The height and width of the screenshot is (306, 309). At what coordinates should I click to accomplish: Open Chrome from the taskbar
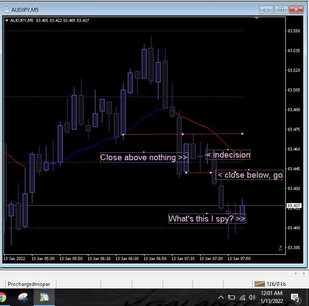point(2,298)
